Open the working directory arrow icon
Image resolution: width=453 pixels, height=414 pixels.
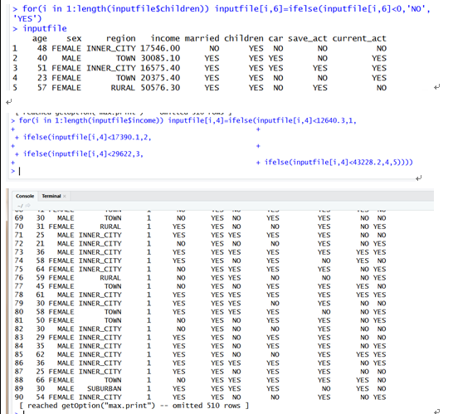[x=27, y=206]
